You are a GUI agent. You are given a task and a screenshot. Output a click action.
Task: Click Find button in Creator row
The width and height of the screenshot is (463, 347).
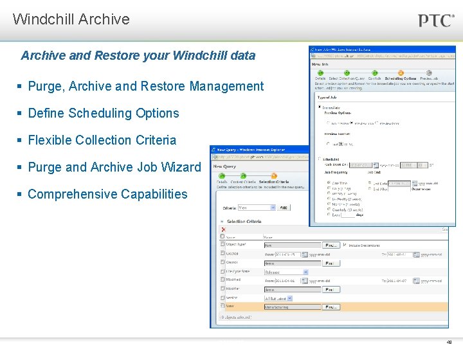pos(331,263)
